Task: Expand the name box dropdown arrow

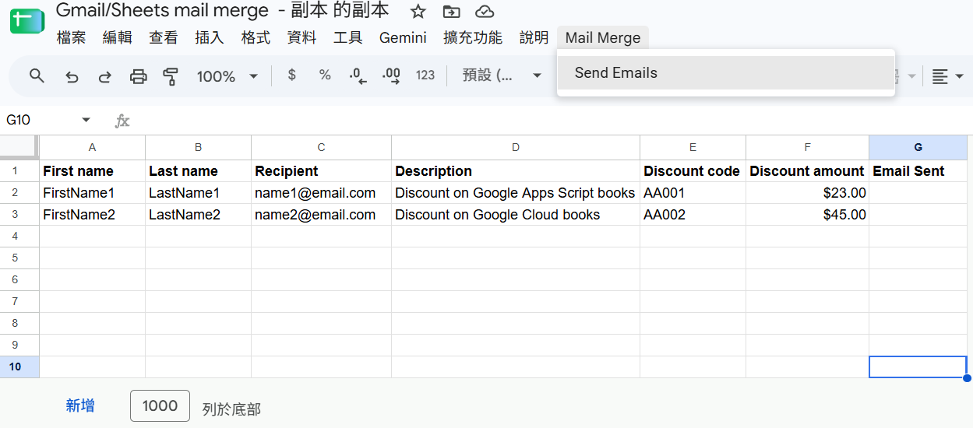Action: tap(86, 120)
